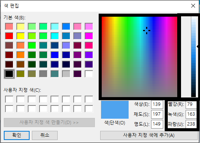Click the 사용자 지정 색(C): label
This screenshot has height=143, width=200.
[22, 90]
